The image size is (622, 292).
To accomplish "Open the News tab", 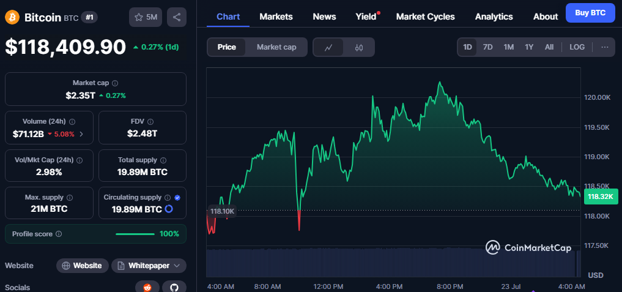I will (x=324, y=17).
